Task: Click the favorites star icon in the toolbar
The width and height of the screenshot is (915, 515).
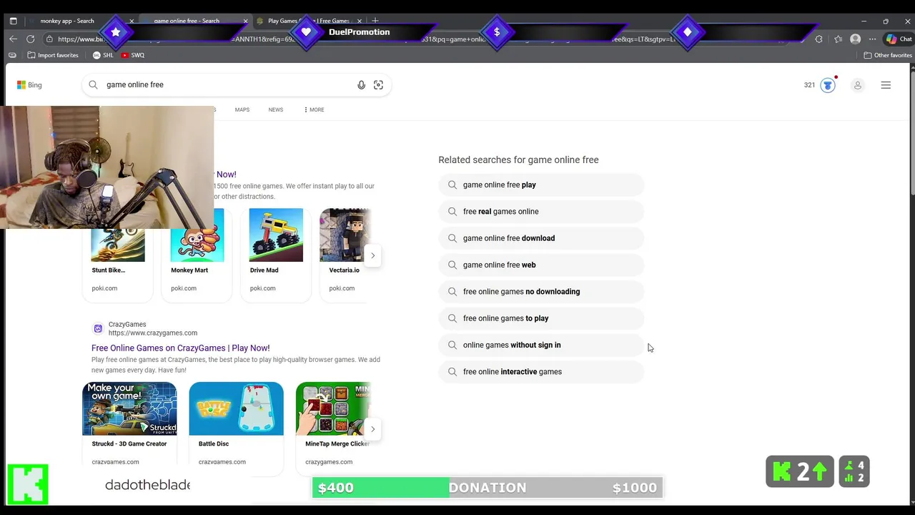Action: tap(838, 39)
